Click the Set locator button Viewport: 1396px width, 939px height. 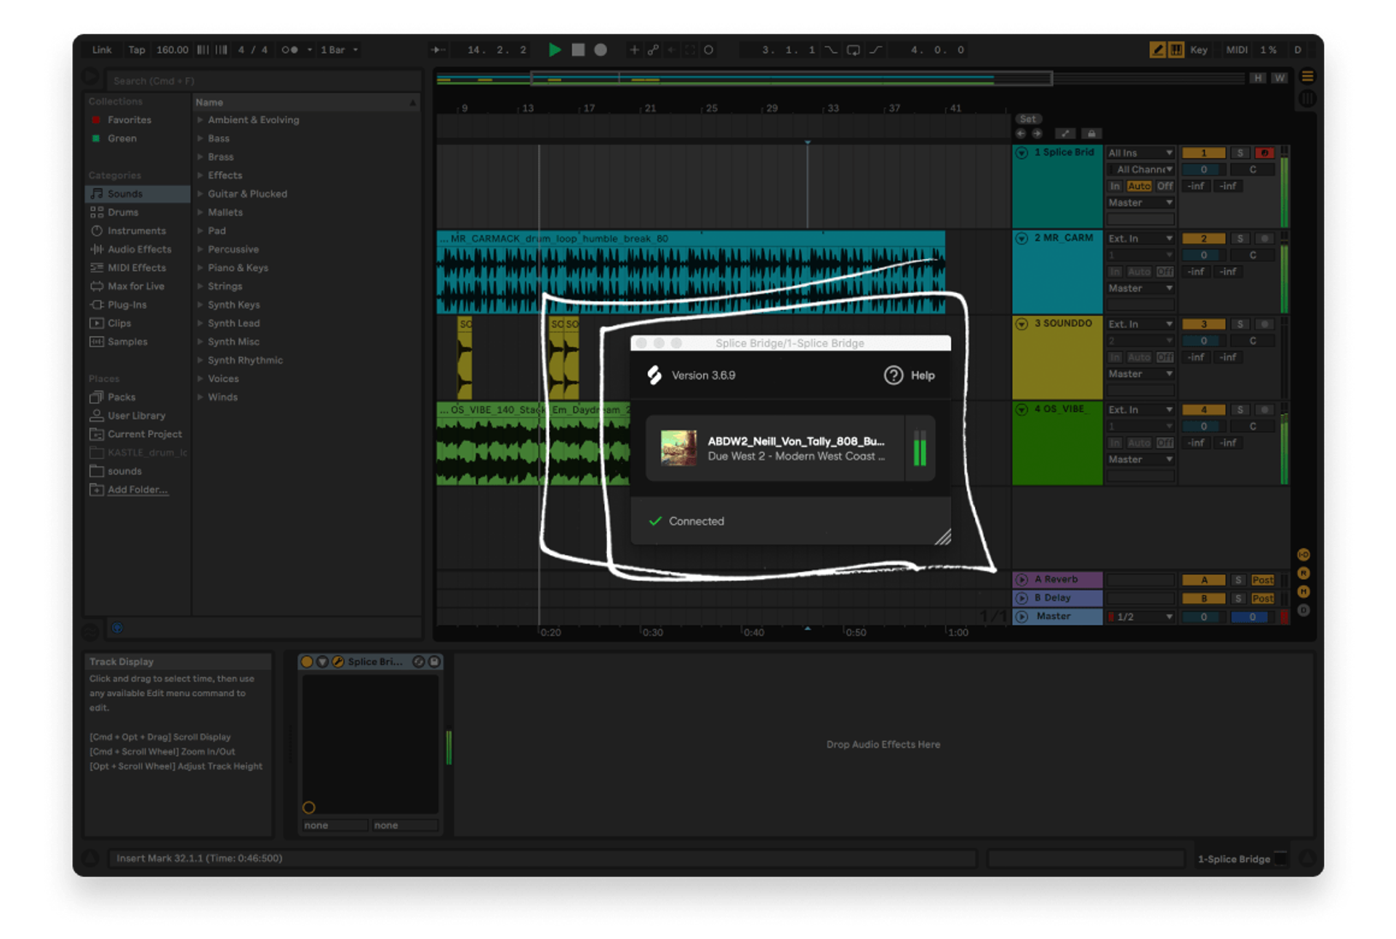click(x=1027, y=119)
